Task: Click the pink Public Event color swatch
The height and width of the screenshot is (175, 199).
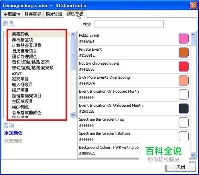Action: (x=183, y=38)
